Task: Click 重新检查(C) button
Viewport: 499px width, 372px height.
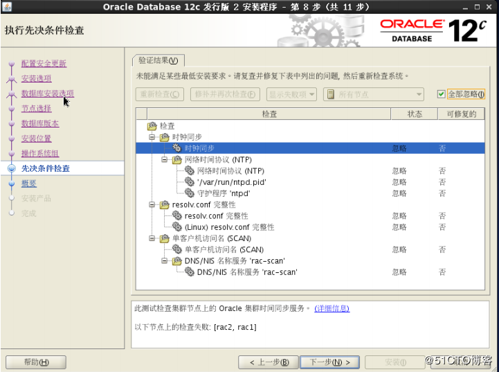Action: pos(160,94)
